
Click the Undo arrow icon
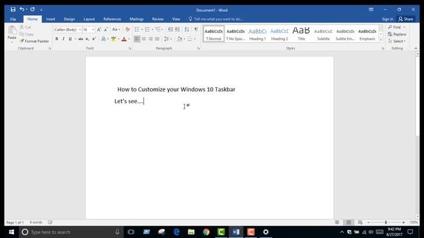tap(22, 9)
